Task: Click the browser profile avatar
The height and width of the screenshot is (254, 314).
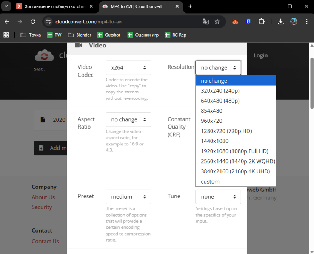Action: (294, 22)
